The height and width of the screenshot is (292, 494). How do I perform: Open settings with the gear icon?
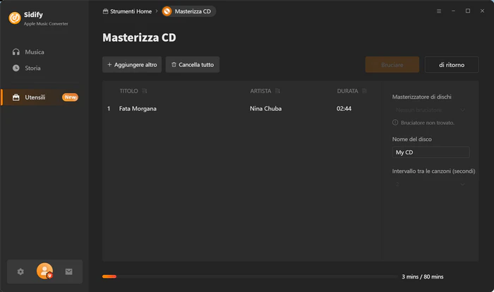(20, 272)
